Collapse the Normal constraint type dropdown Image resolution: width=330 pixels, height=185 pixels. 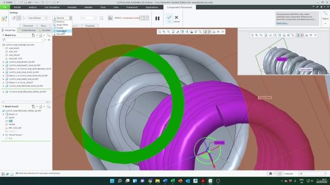[x=71, y=18]
